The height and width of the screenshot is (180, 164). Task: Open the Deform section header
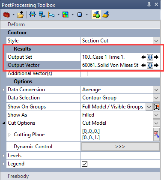81,24
